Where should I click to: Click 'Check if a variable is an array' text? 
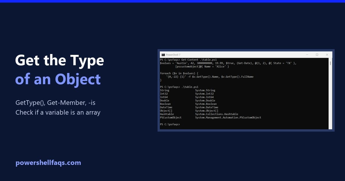tap(58, 112)
